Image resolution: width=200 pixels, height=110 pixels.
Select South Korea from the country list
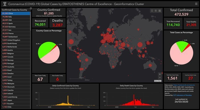coord(16,43)
